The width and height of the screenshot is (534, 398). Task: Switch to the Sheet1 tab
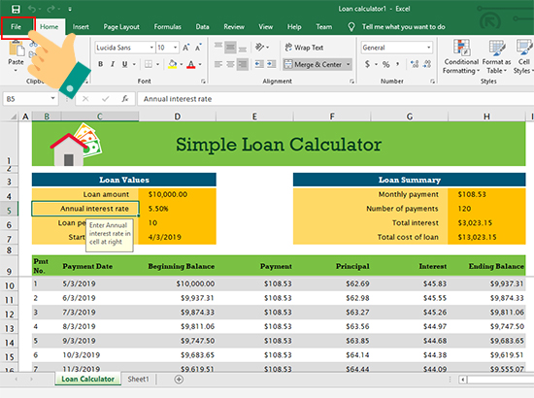(138, 379)
